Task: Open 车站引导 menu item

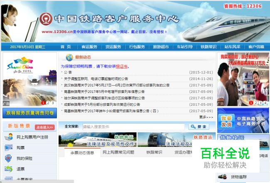Action: tap(185, 47)
